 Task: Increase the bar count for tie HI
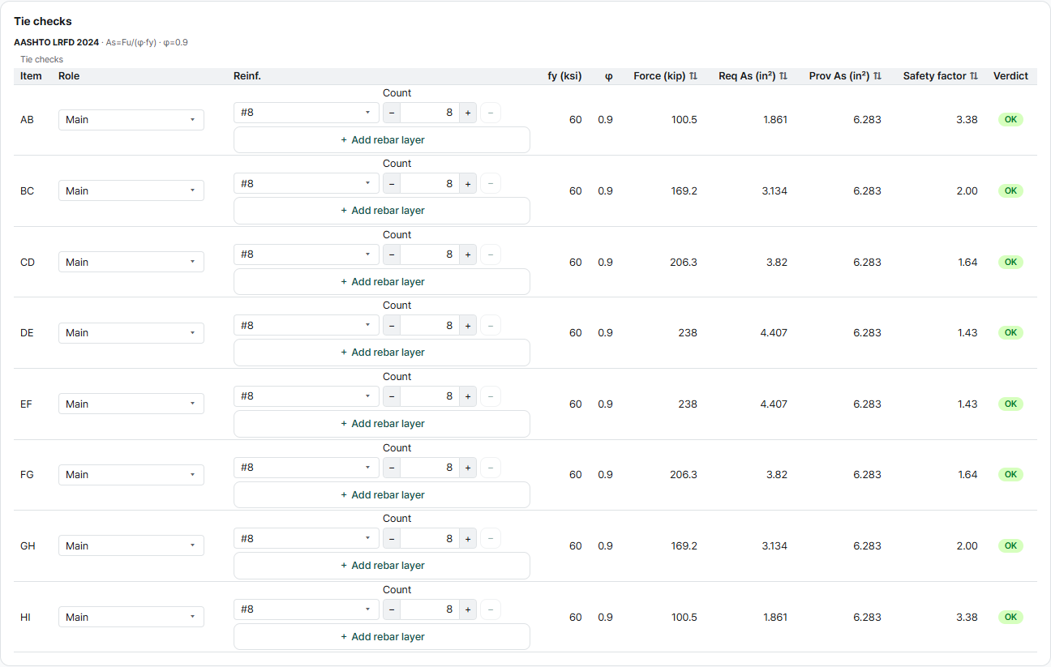pyautogui.click(x=467, y=609)
